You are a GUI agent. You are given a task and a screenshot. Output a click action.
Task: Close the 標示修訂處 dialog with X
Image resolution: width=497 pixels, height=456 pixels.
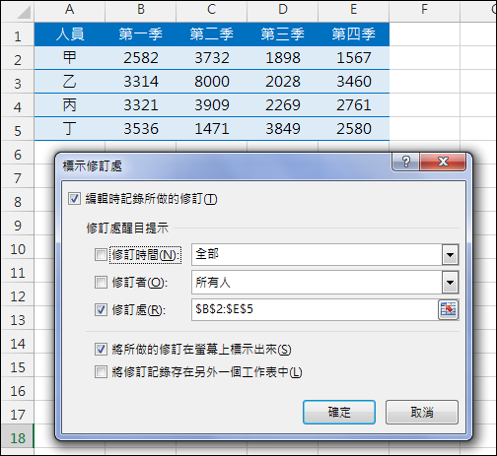point(443,162)
